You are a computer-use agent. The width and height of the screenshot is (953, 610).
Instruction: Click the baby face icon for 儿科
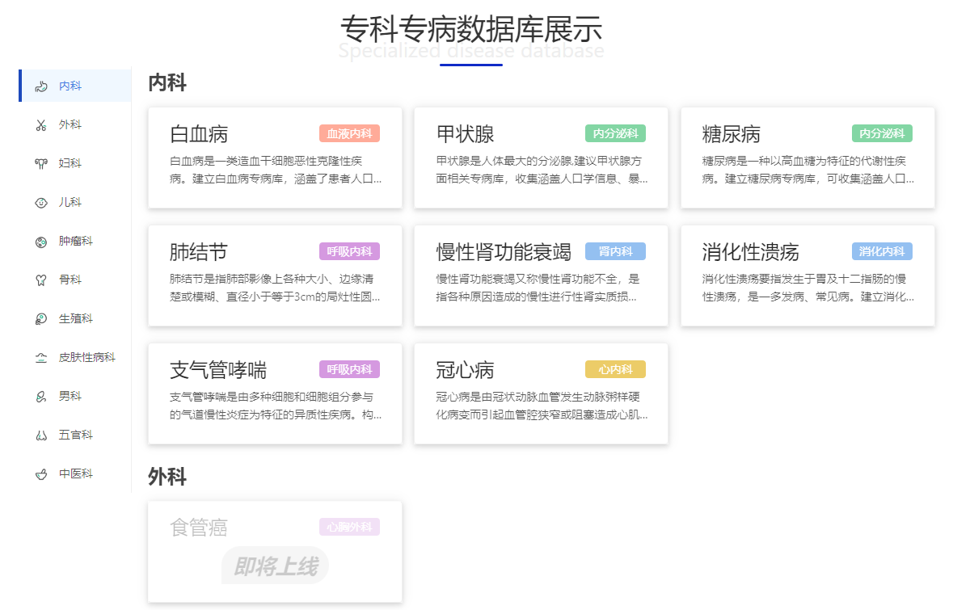(41, 202)
